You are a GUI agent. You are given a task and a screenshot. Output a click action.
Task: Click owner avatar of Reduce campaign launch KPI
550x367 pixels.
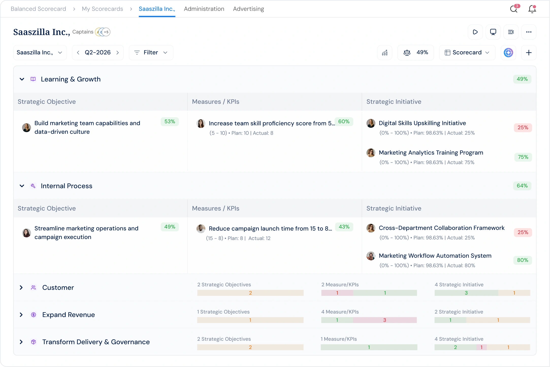coord(201,229)
